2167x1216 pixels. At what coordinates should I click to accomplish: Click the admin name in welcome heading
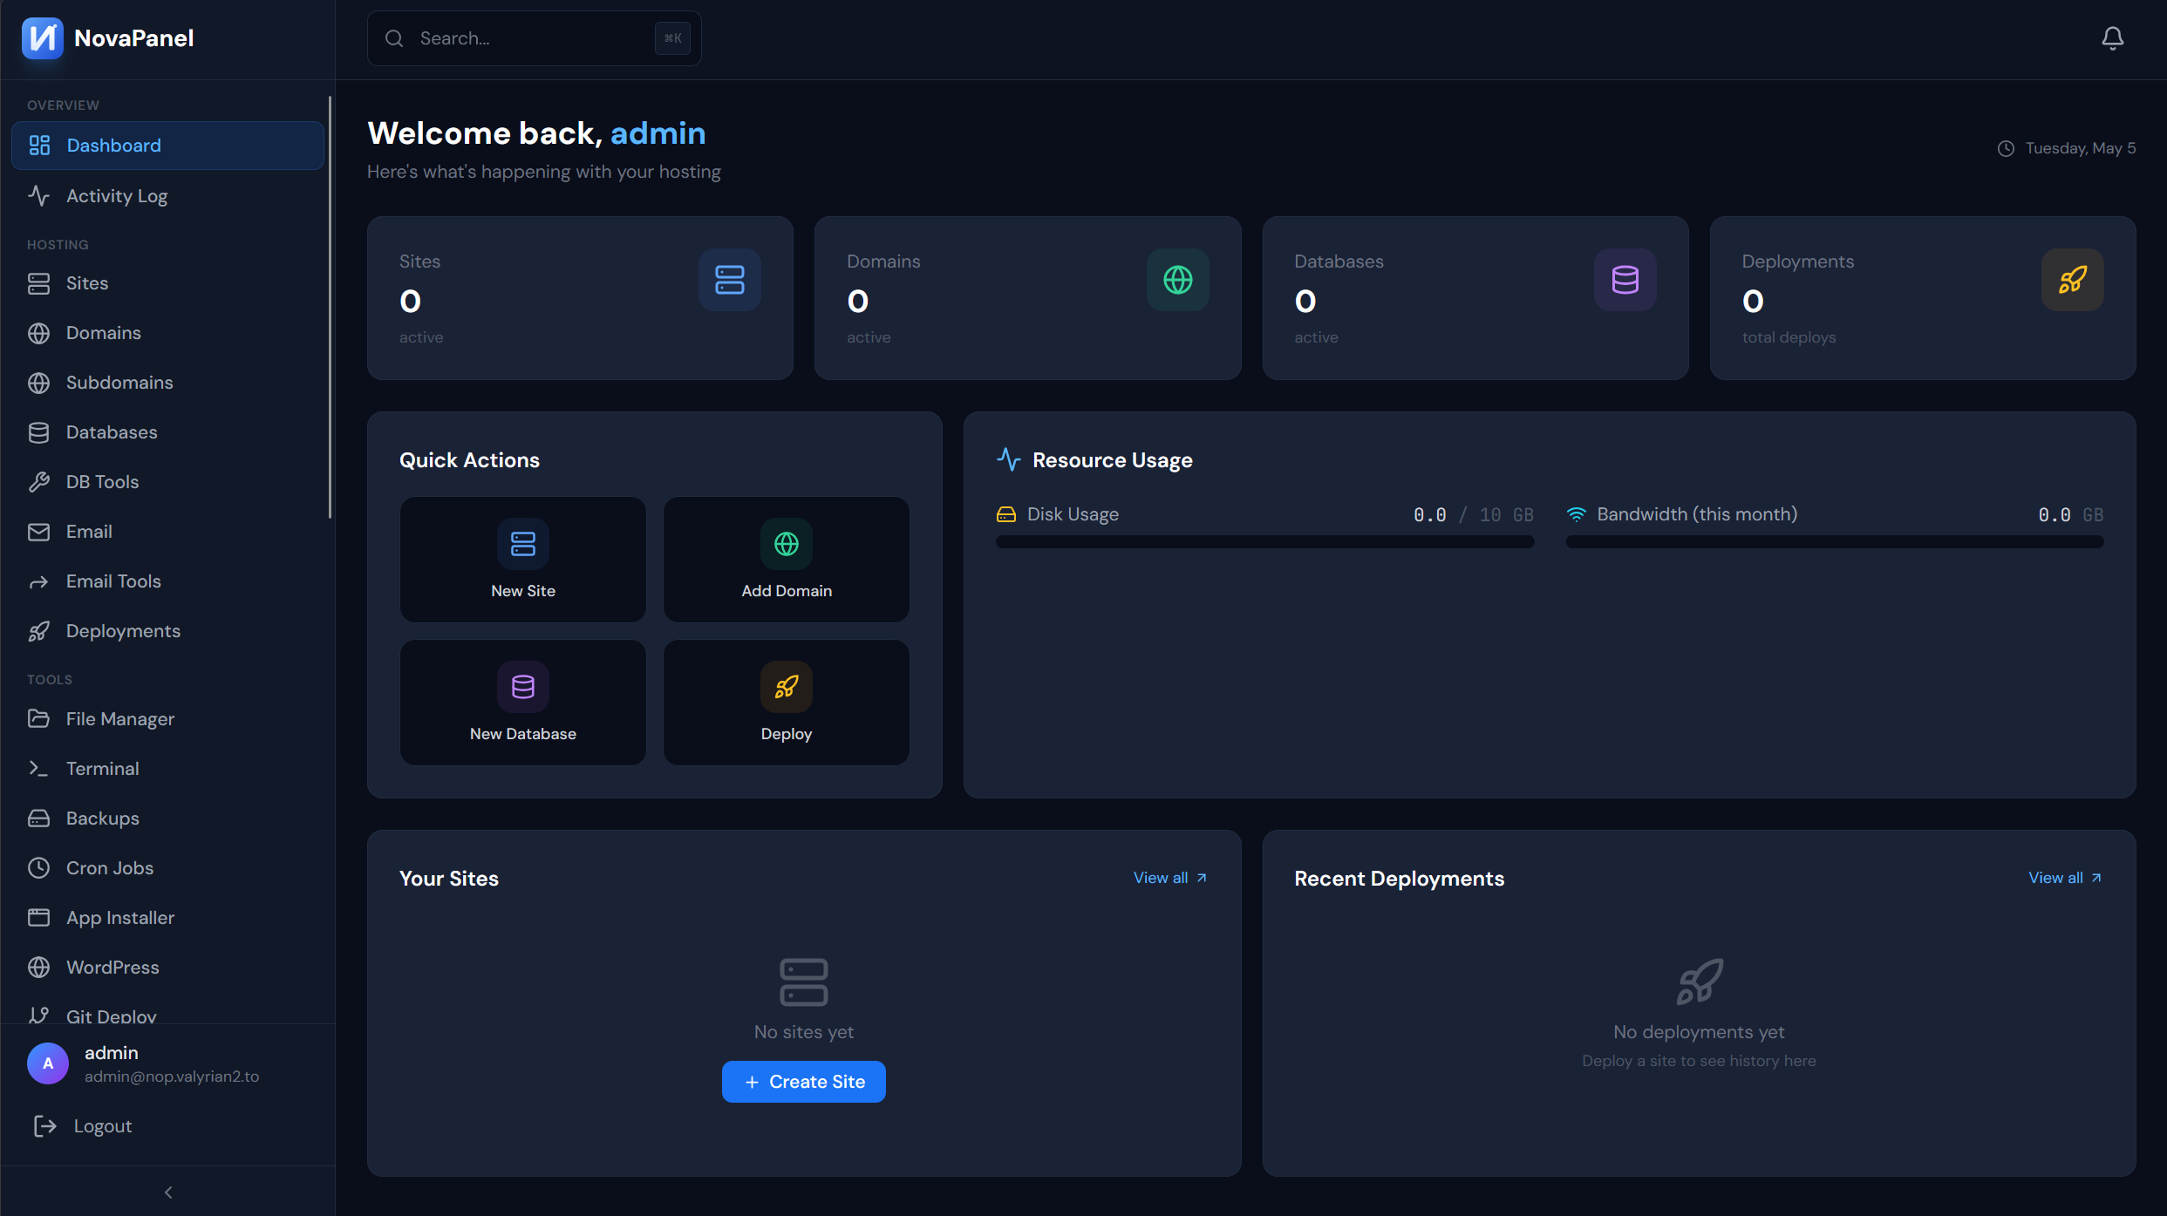coord(658,133)
